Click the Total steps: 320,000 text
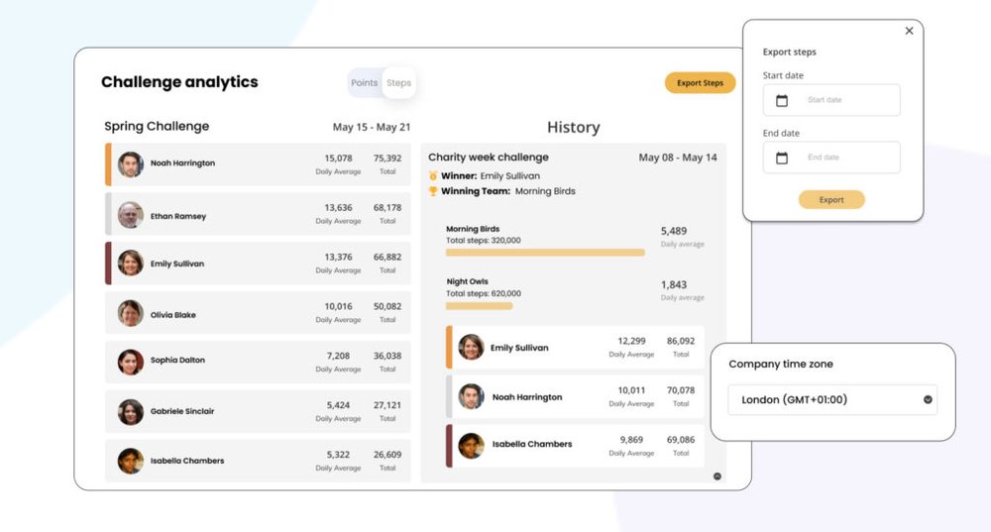The image size is (991, 532). pyautogui.click(x=484, y=240)
